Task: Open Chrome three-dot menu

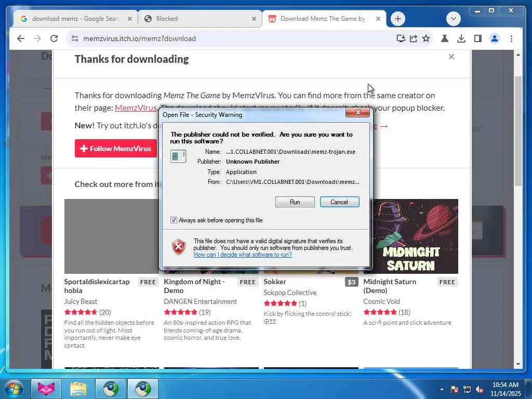Action: (511, 38)
